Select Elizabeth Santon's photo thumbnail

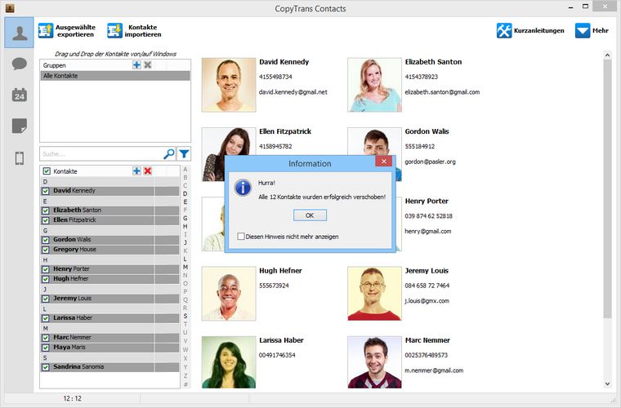[374, 85]
